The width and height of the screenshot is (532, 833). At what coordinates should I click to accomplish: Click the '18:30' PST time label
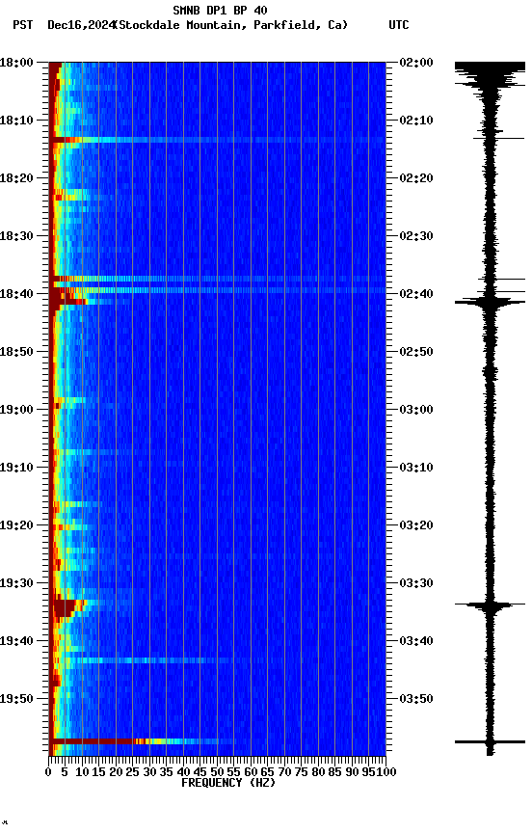[x=16, y=236]
